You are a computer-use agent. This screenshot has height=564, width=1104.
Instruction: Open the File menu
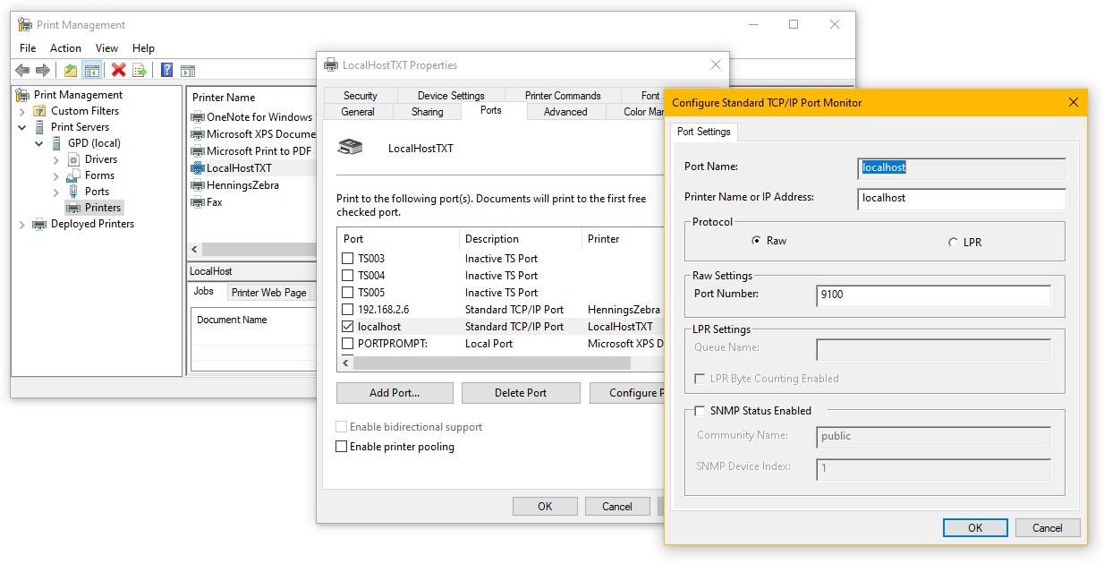28,48
